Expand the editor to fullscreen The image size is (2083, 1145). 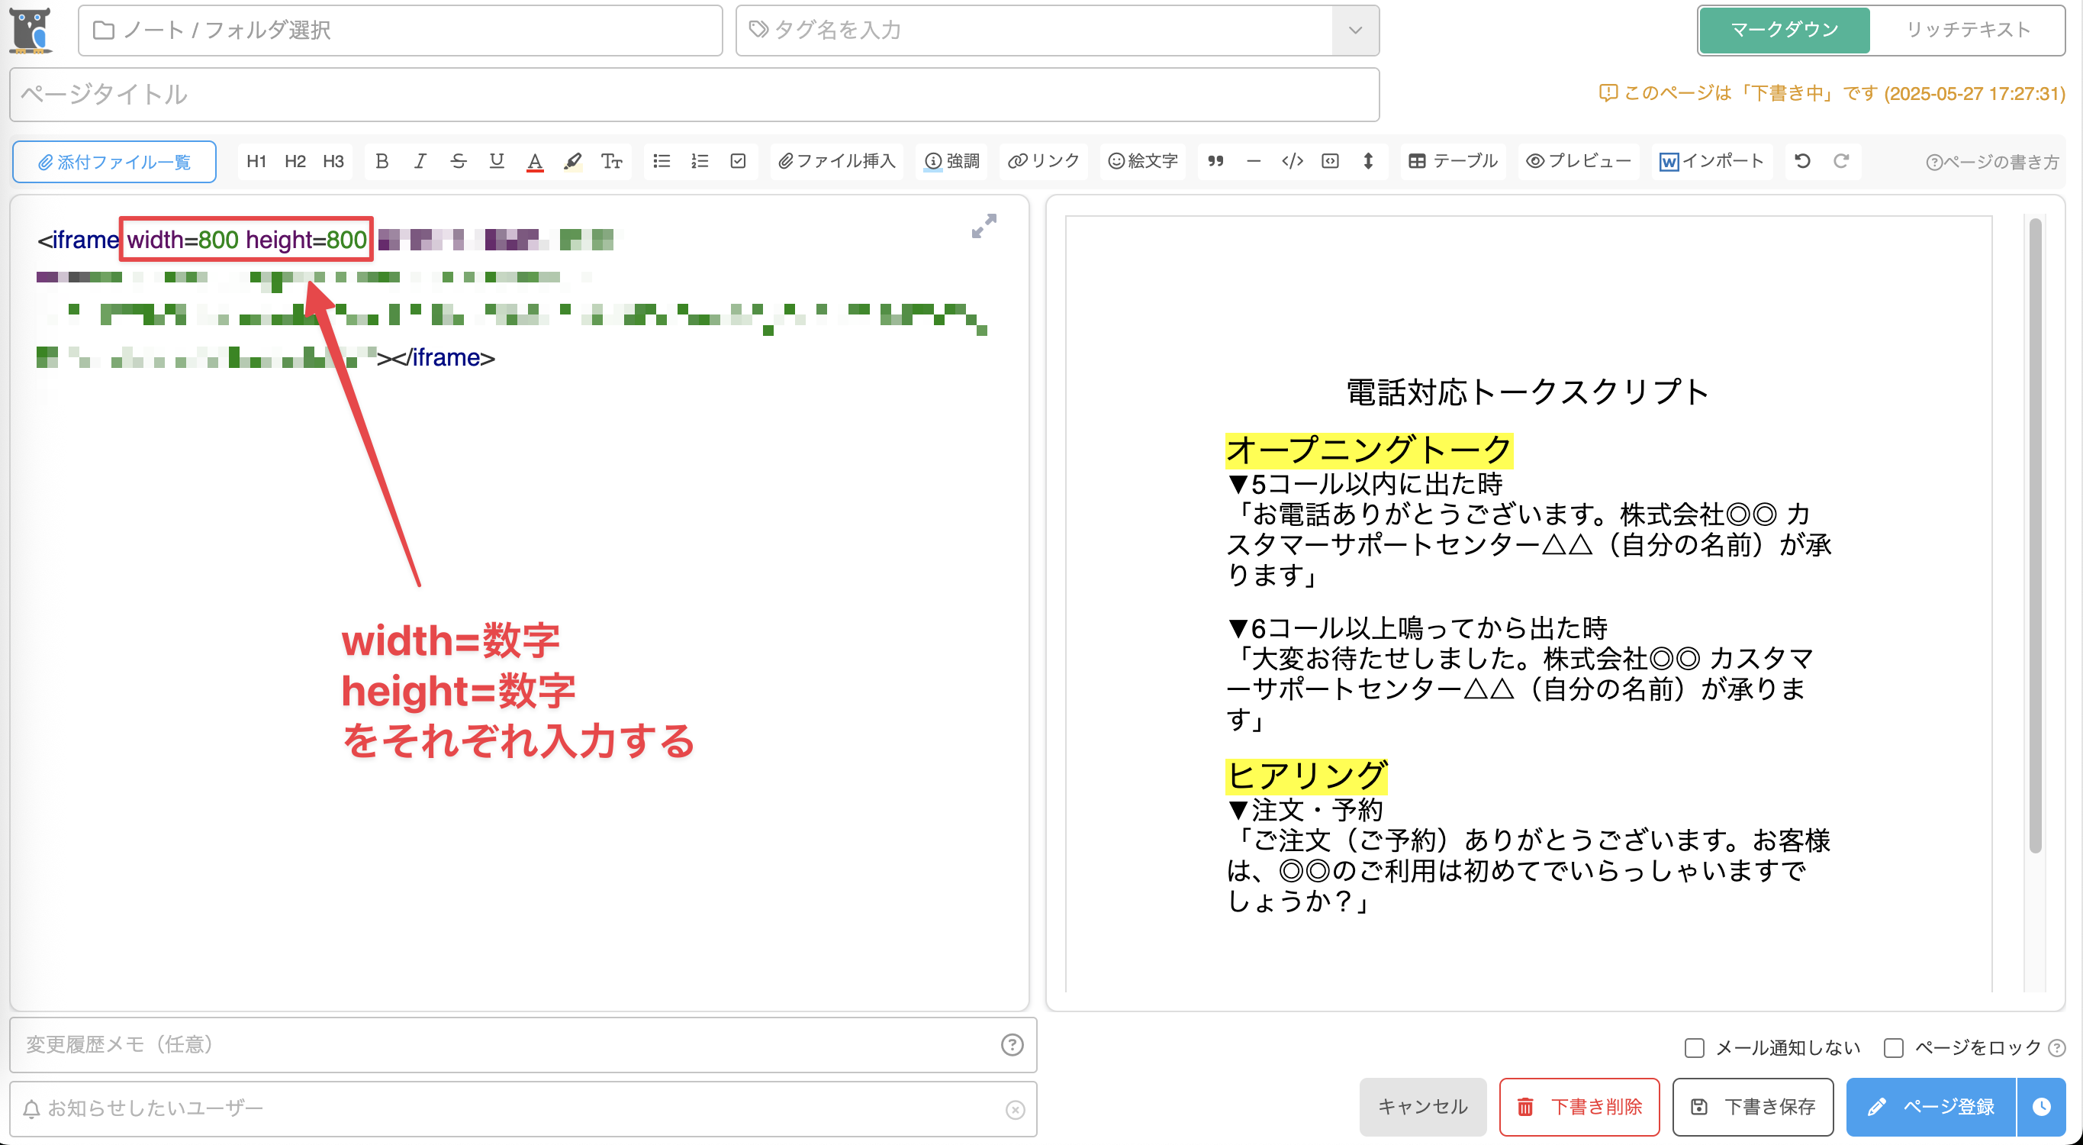[984, 226]
